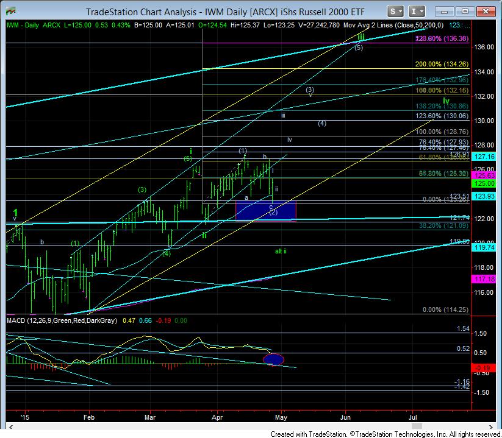Click the '0.00% (114.25)' Fibonacci label
The height and width of the screenshot is (438, 502).
coord(445,310)
